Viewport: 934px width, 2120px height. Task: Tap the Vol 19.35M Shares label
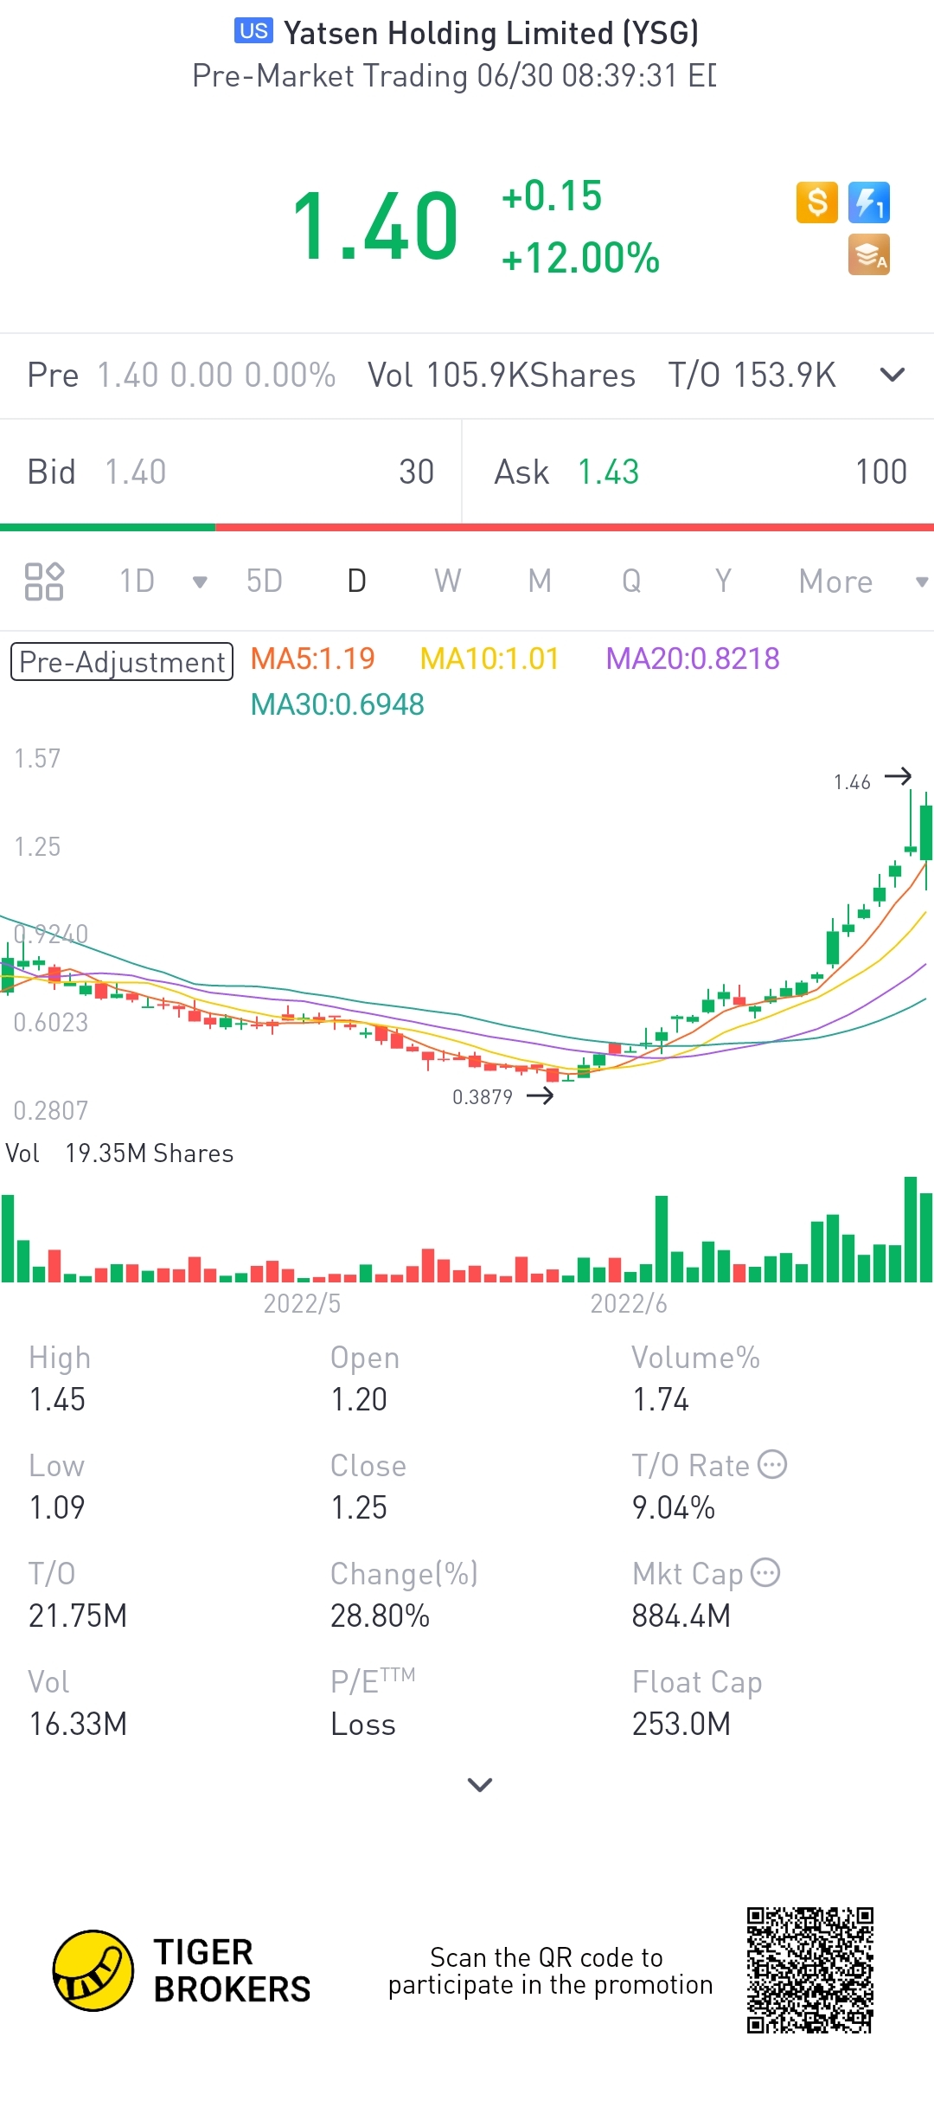[119, 1153]
